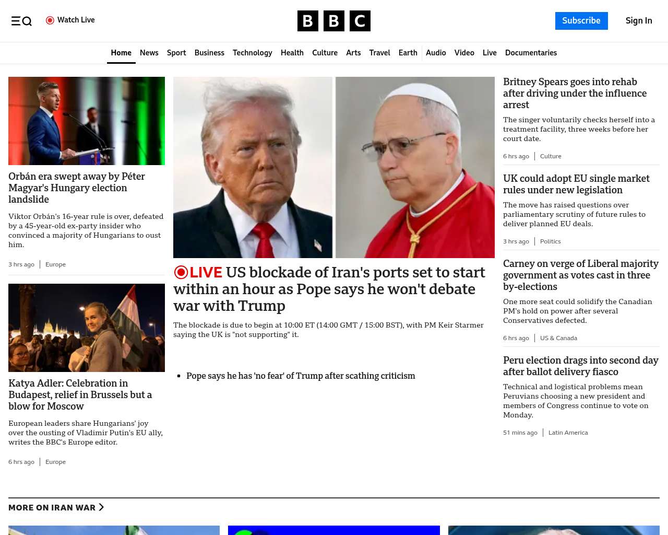Screen dimensions: 668x535
Task: Open the menu and search icon
Action: [21, 21]
